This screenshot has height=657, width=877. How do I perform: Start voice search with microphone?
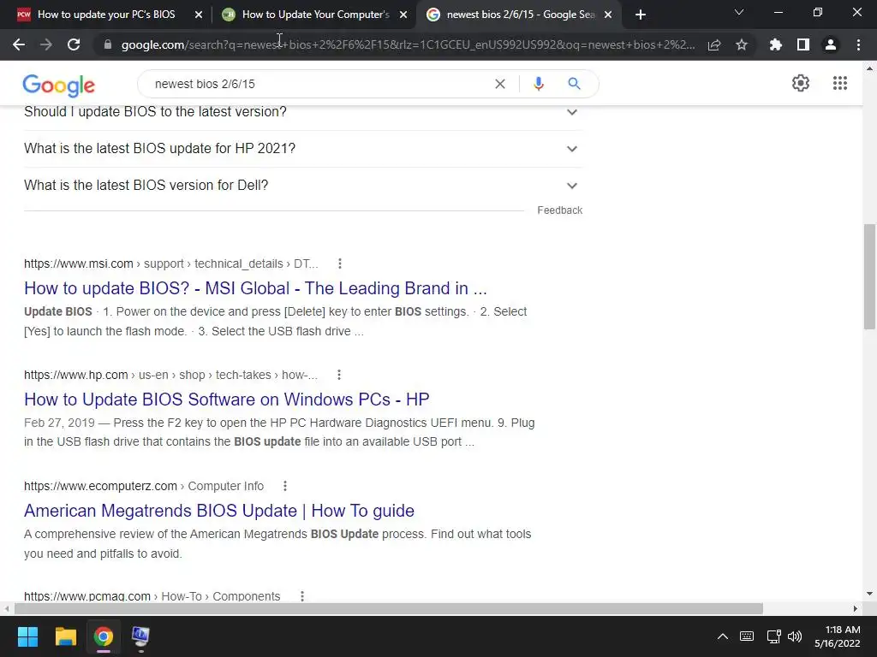click(x=539, y=84)
